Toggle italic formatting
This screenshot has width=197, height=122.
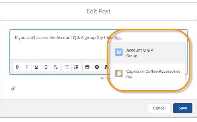point(27,67)
